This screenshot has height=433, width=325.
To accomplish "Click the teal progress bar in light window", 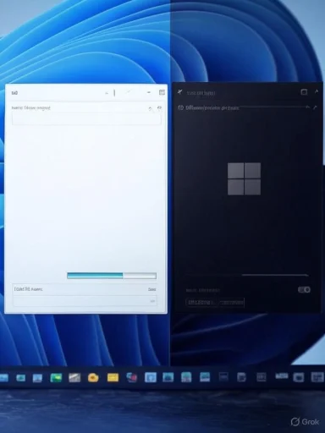I will [112, 276].
